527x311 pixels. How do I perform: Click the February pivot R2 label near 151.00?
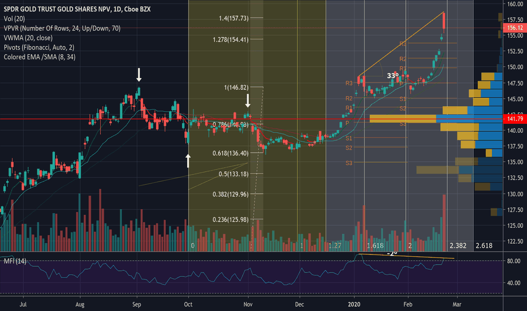pyautogui.click(x=403, y=59)
